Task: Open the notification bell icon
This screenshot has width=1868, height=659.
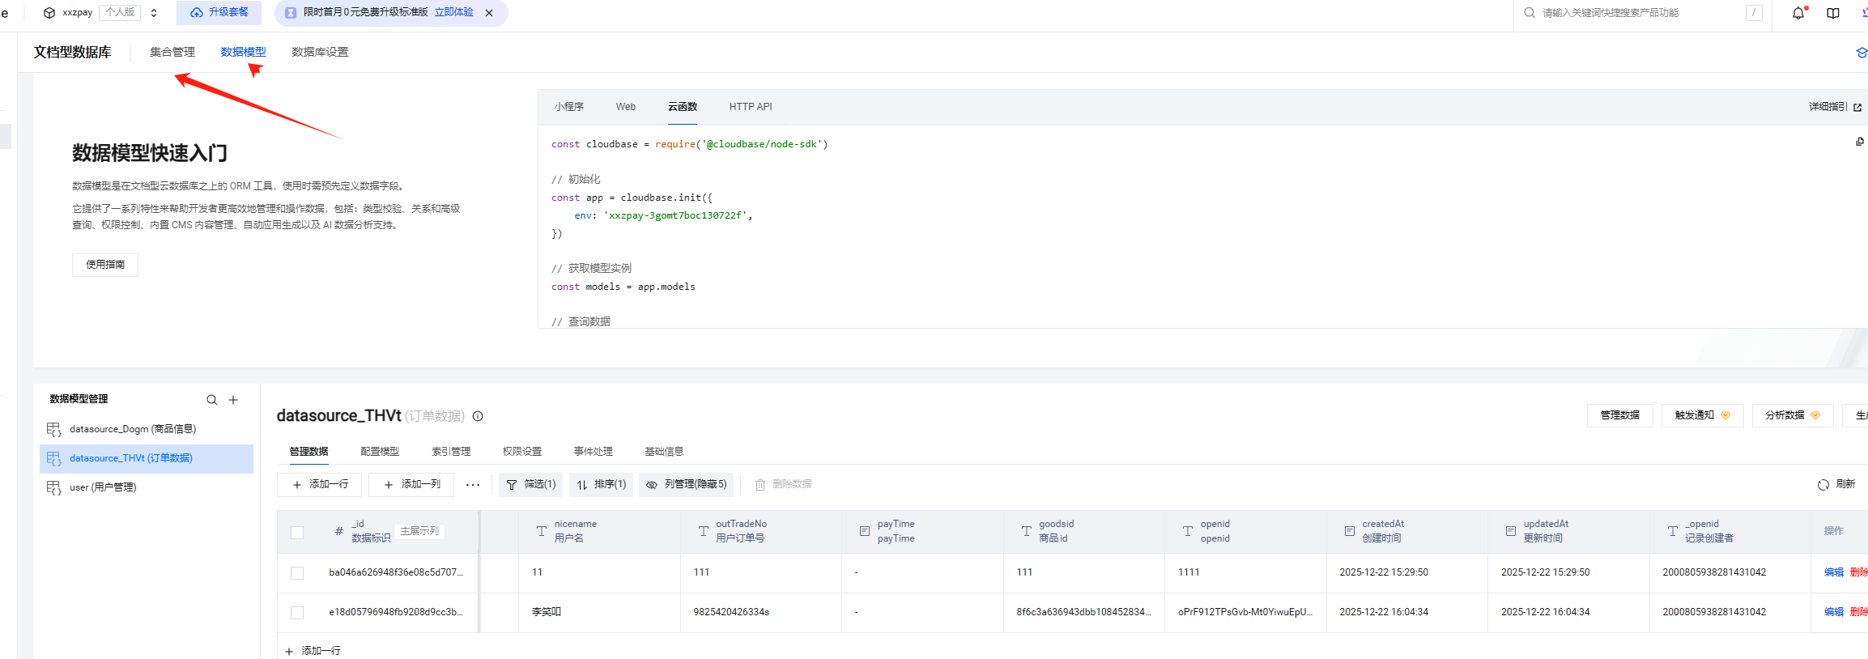Action: pos(1798,13)
